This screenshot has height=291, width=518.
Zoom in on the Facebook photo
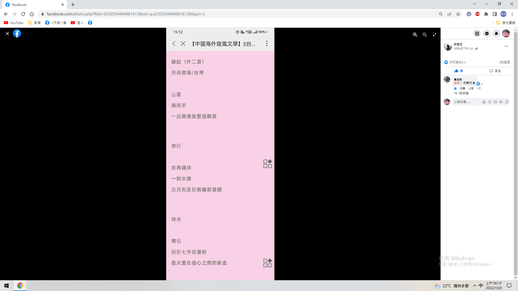coord(415,34)
